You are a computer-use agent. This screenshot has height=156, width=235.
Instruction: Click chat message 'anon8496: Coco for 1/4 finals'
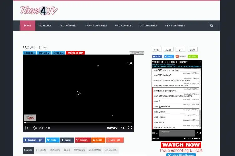point(166,70)
